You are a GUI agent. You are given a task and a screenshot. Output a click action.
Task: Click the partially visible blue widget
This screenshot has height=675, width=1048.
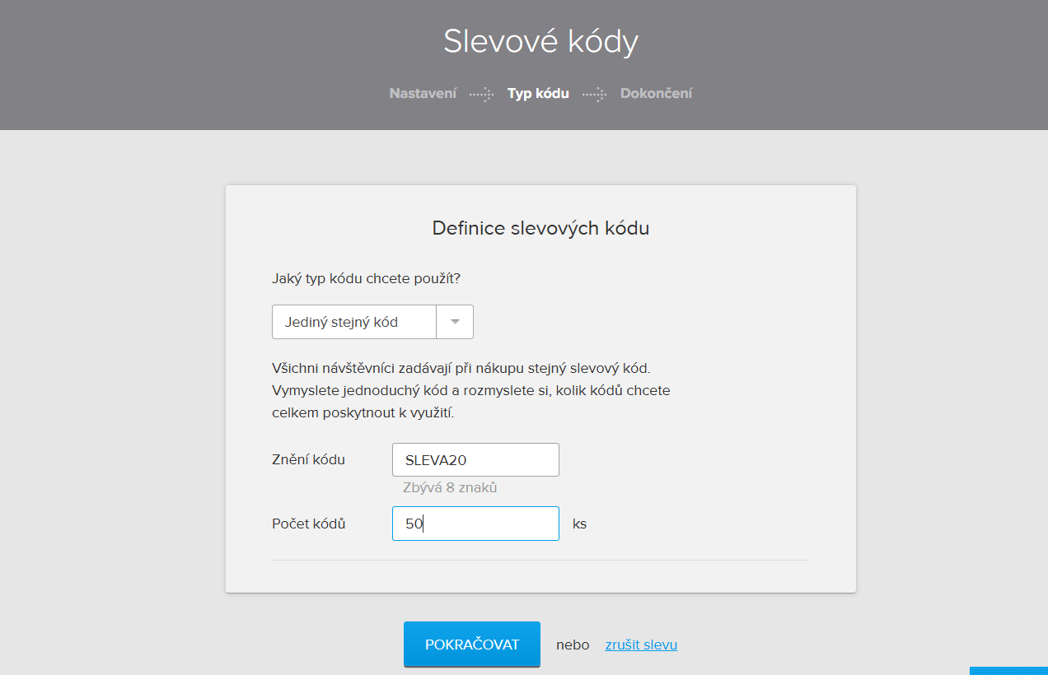1009,673
